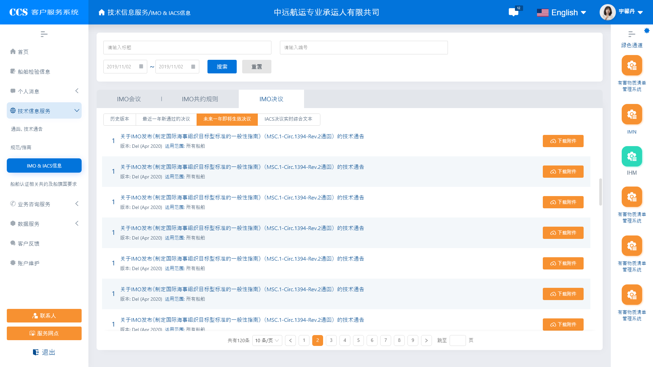Go to pagination page 3

point(331,340)
